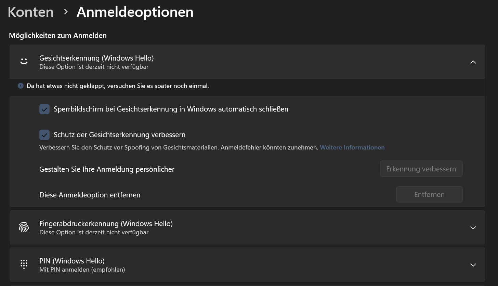
Task: Click the PIN (Windows Hello) row title
Action: click(72, 261)
